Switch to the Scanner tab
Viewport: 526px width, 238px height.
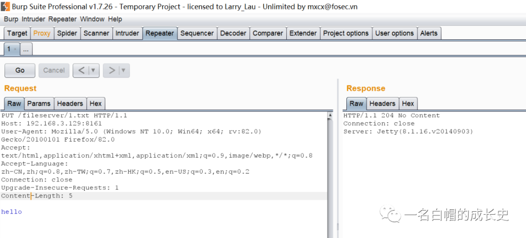click(96, 34)
